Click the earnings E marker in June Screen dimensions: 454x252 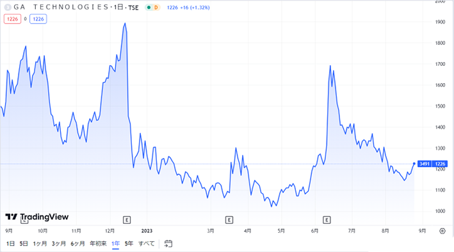[x=327, y=220]
